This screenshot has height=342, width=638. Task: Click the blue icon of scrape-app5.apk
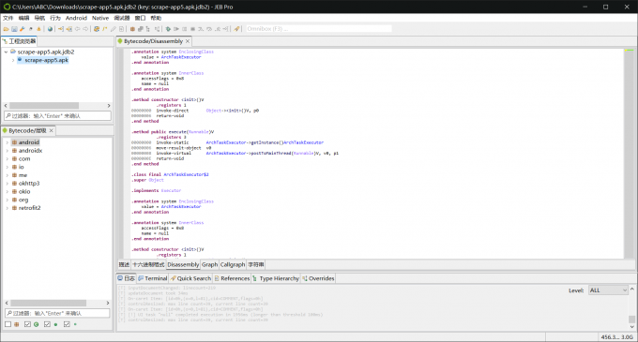[x=20, y=60]
